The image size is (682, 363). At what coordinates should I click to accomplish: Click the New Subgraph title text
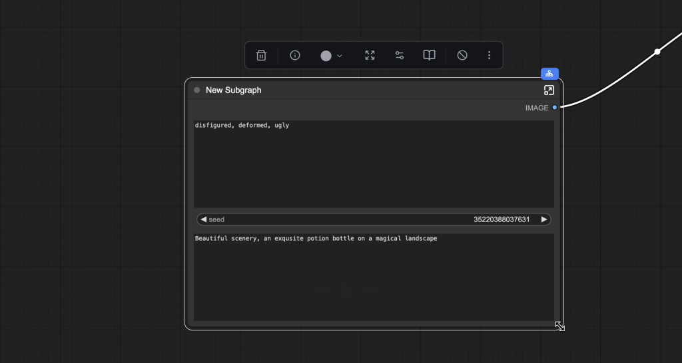point(233,90)
